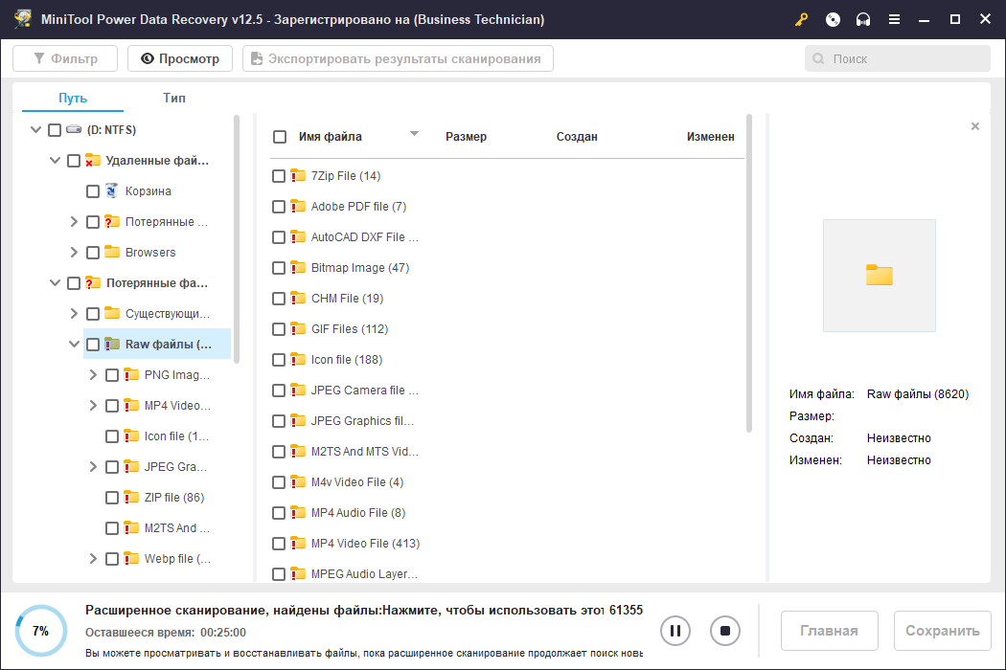Switch to the Тип tab
Image resolution: width=1006 pixels, height=670 pixels.
(x=173, y=98)
